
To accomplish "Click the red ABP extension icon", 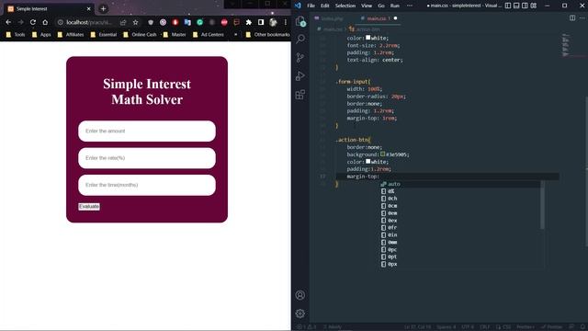I will pyautogui.click(x=224, y=22).
